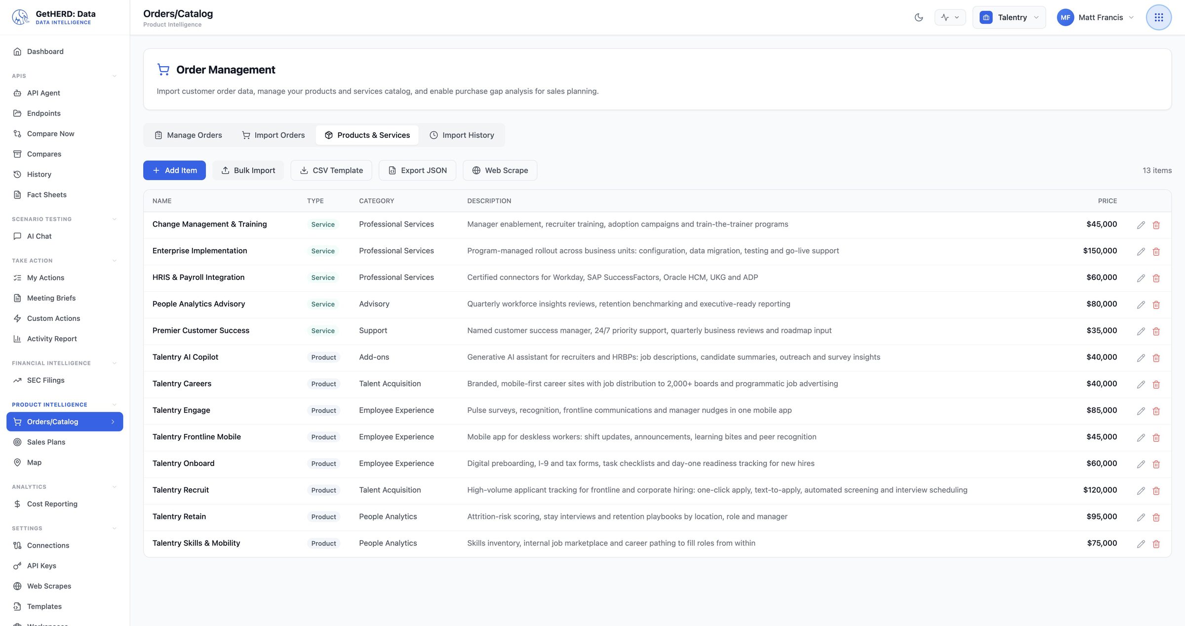Open Import History tab
Image resolution: width=1185 pixels, height=626 pixels.
click(462, 135)
